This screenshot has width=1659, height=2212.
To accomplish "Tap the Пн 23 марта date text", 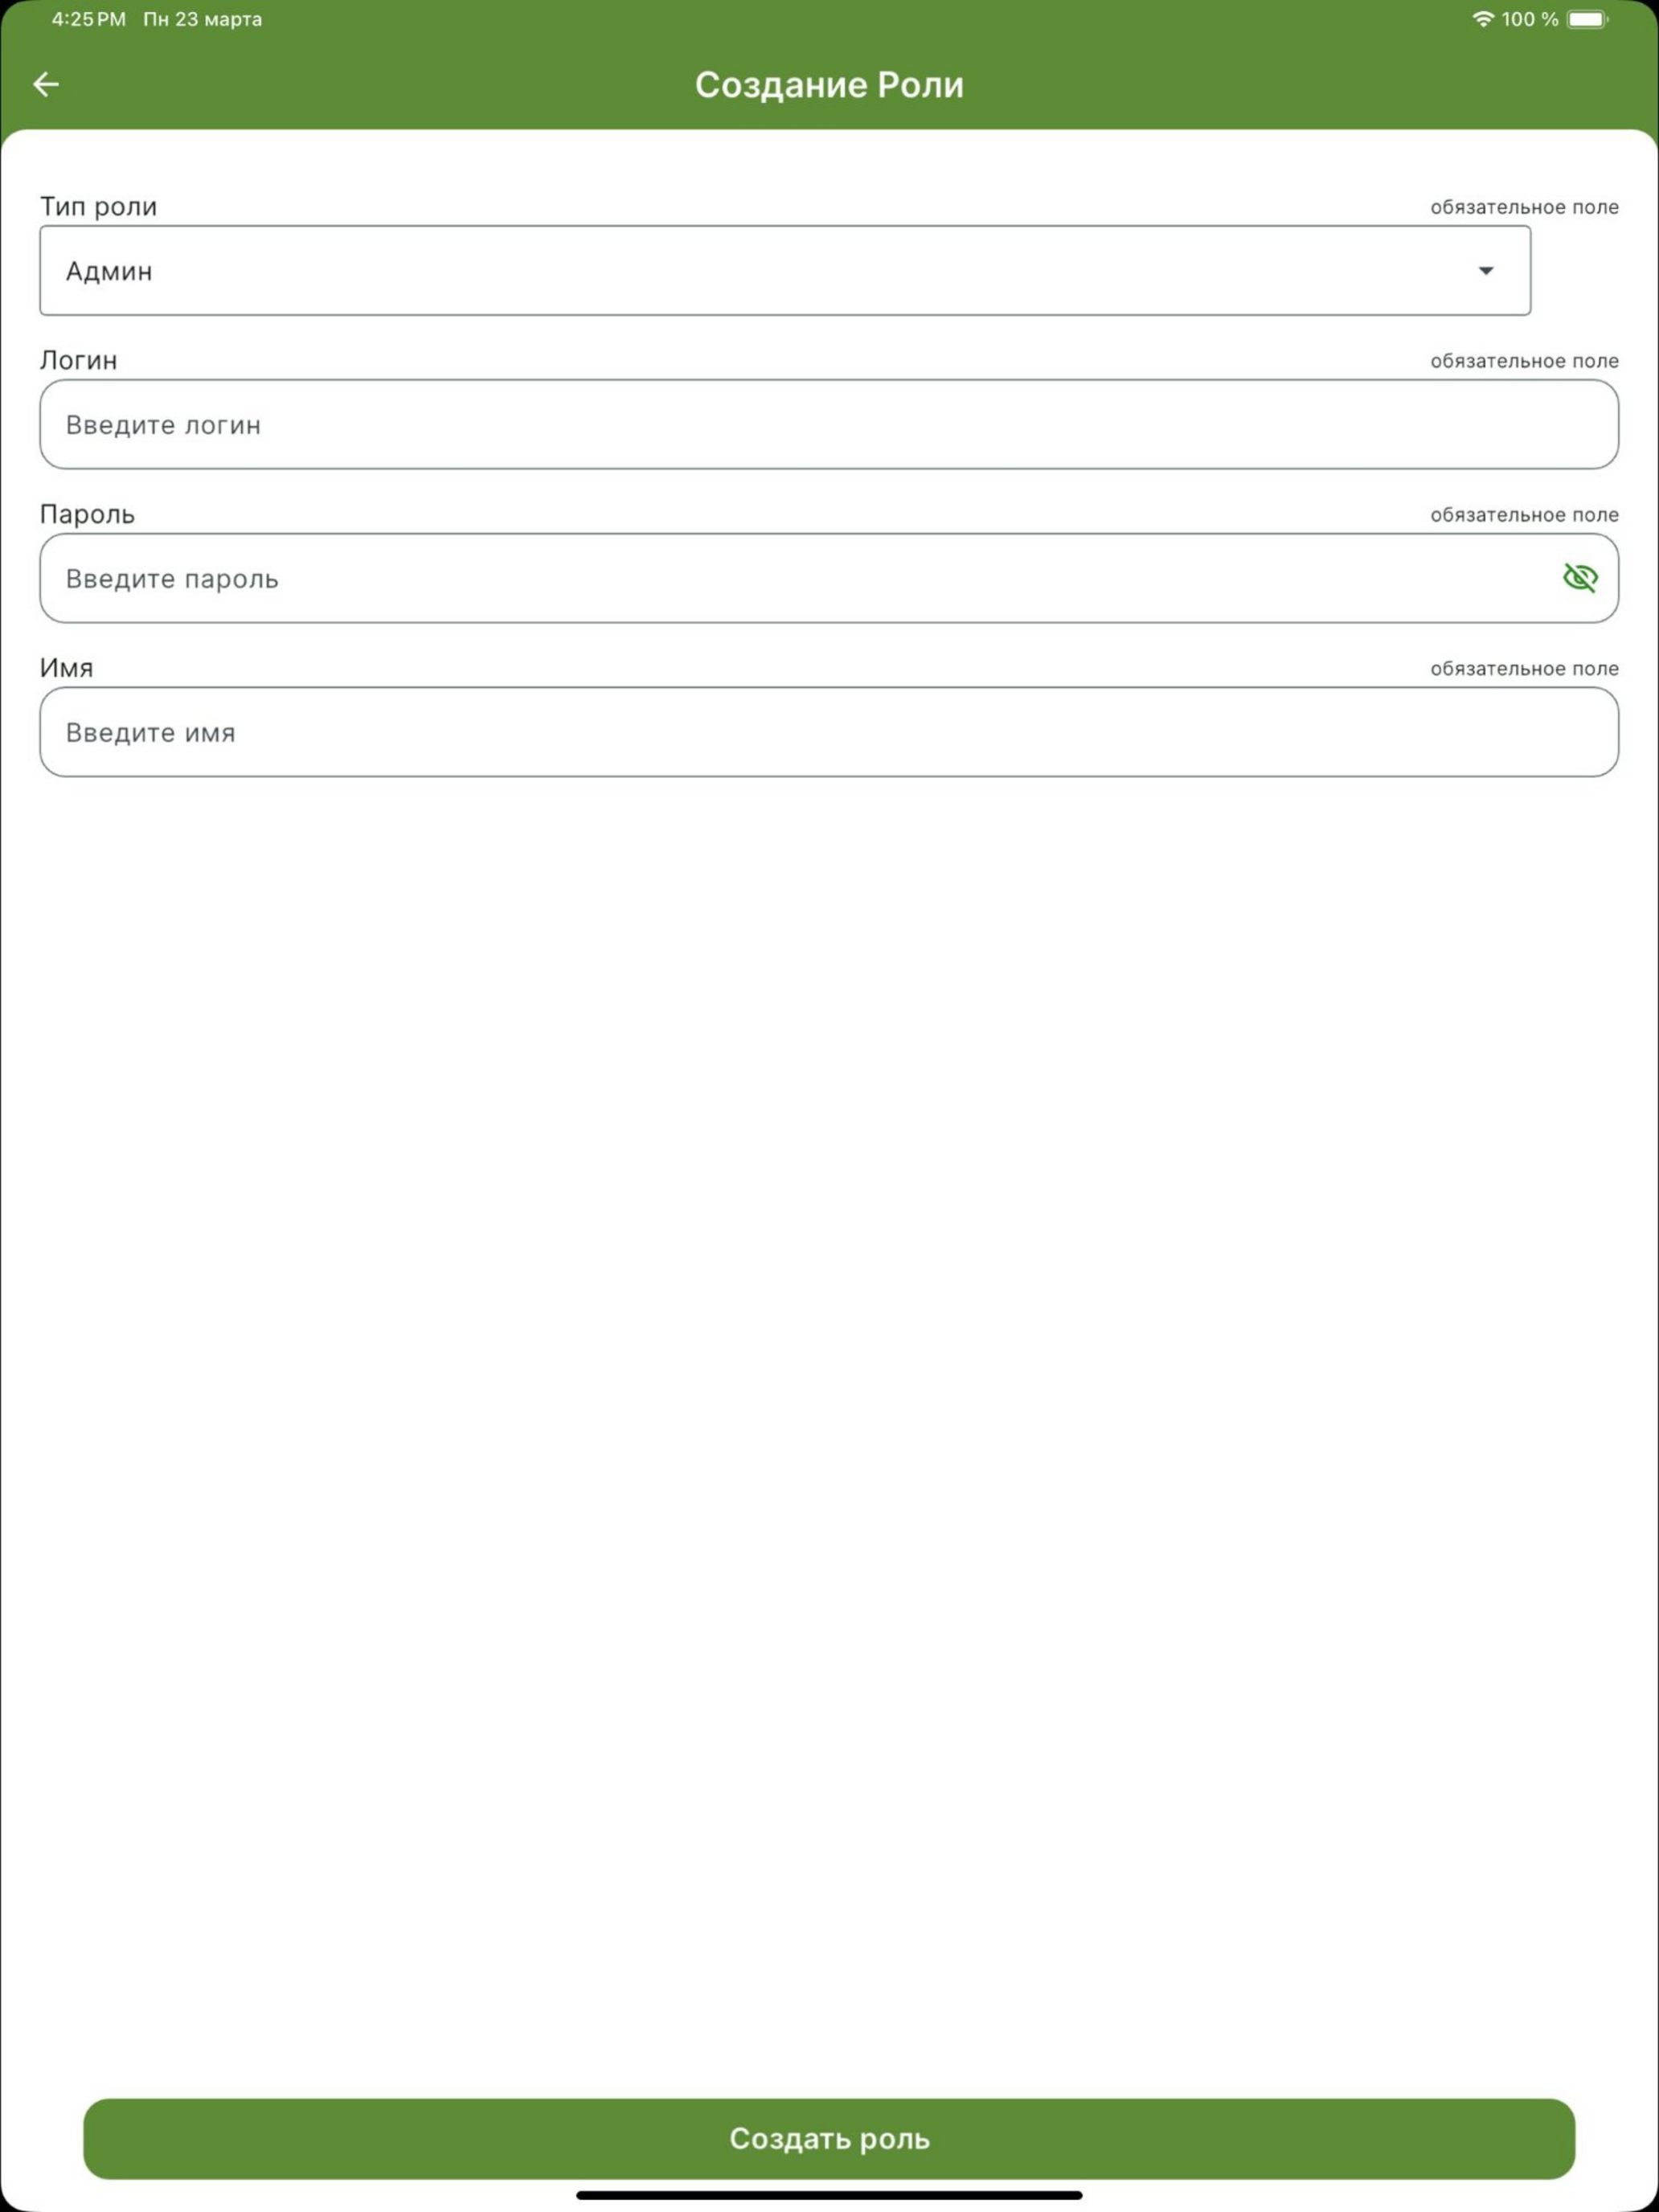I will [x=203, y=19].
